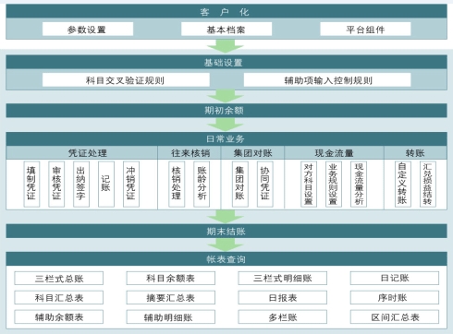The image size is (453, 334).
Task: Open 辅助项输入控制规则
Action: coord(327,80)
